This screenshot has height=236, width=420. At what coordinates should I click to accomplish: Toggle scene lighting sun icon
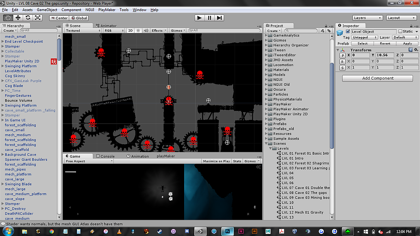[138, 30]
